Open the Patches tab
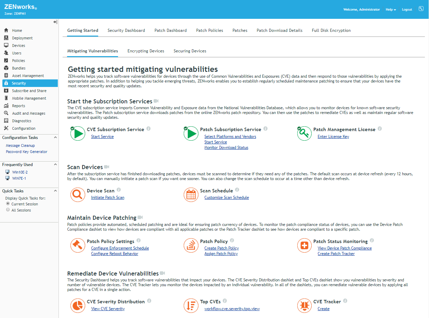This screenshot has width=429, height=318. click(x=240, y=30)
